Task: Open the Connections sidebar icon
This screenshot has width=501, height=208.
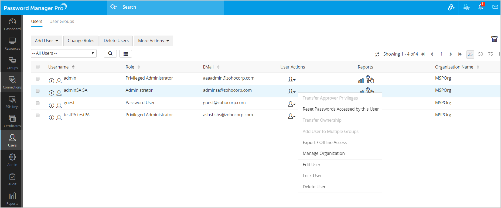Action: (x=12, y=82)
